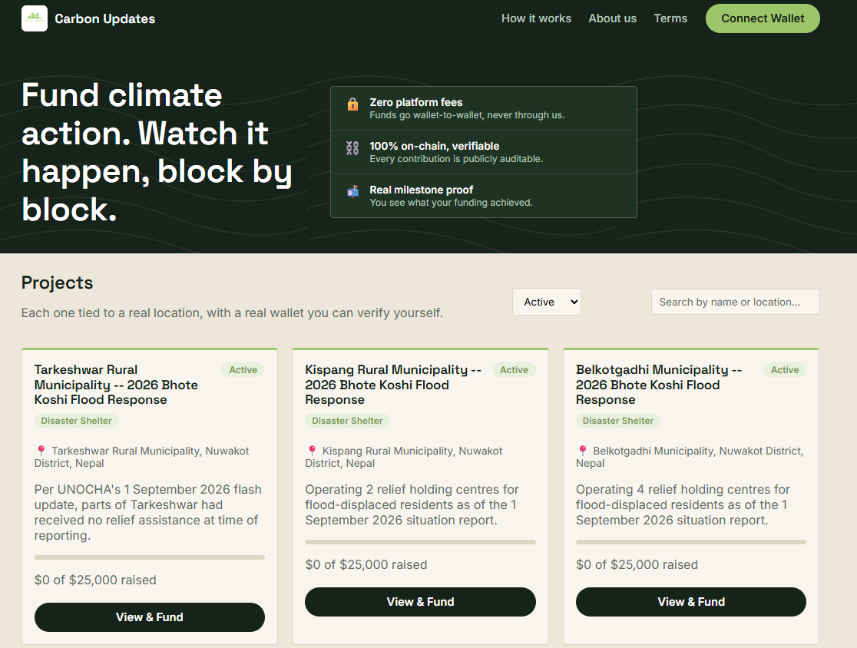Click the Tarkeshwar $0 of $25,000 raised text
The image size is (857, 648).
click(95, 580)
